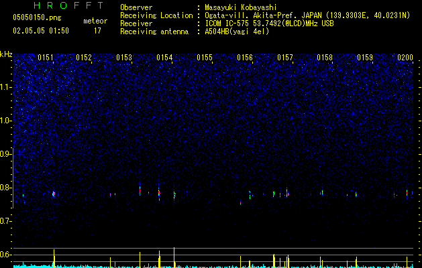Click the 0200 time marker
Viewport: 422px width, 268px height.
[405, 58]
